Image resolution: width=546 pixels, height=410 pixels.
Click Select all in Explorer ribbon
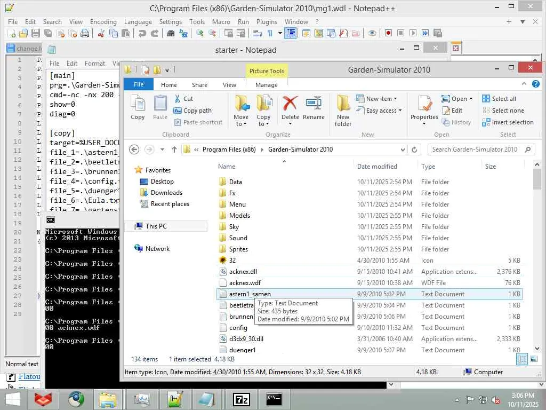click(x=499, y=99)
